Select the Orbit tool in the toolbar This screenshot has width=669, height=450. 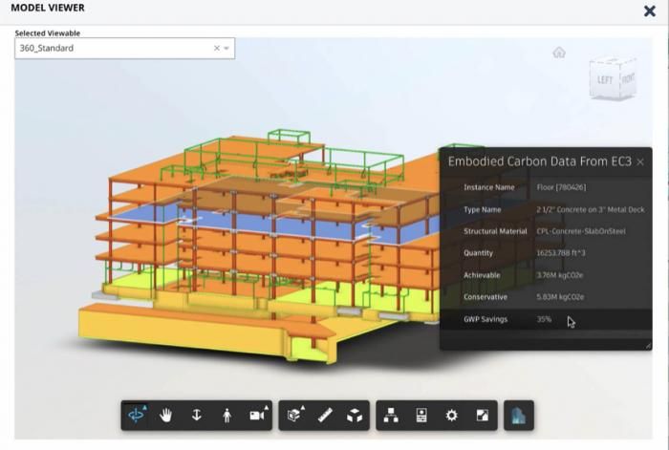136,415
